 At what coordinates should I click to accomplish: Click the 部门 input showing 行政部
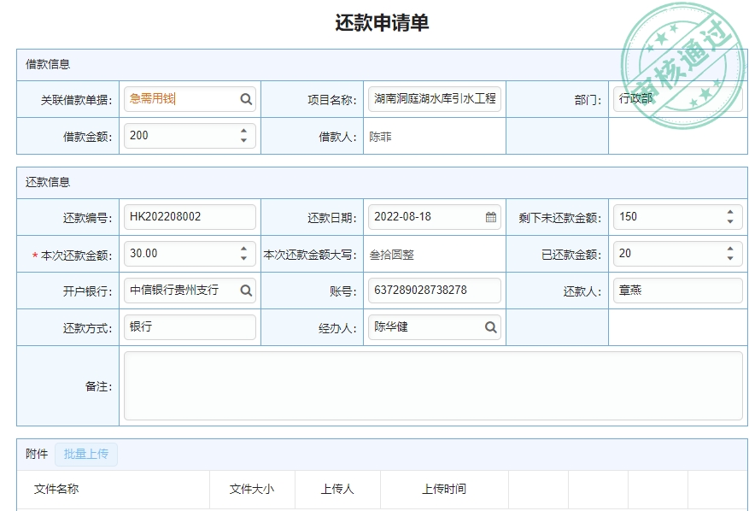[x=678, y=99]
